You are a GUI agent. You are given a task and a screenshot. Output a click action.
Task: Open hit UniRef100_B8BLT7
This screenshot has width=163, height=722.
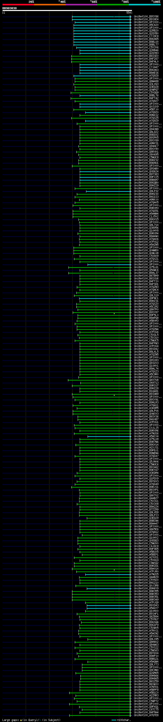pos(146,45)
